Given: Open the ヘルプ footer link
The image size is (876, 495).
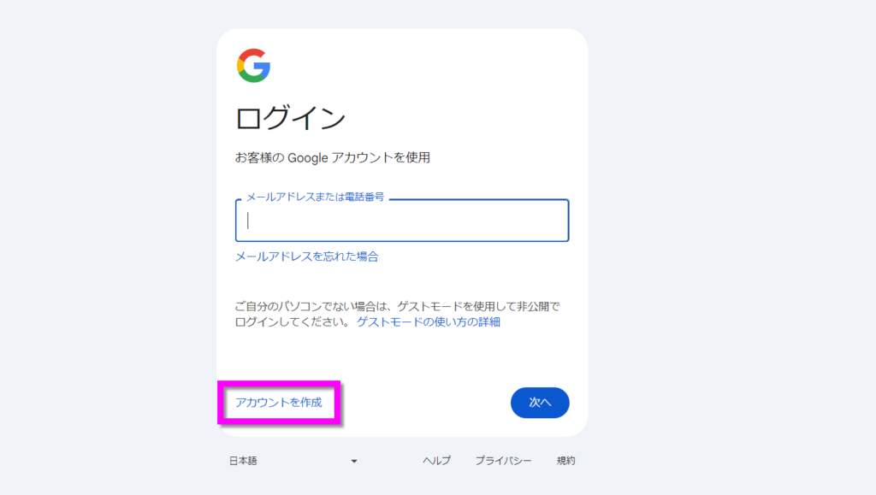Looking at the screenshot, I should click(x=436, y=461).
